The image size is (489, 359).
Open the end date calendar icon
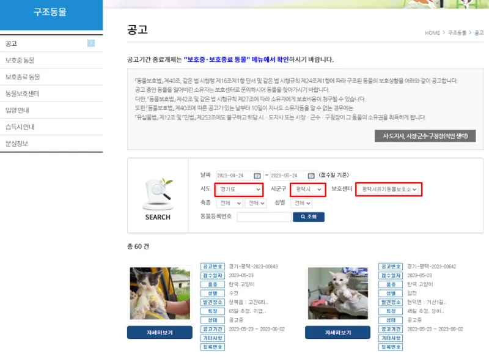[x=311, y=176]
